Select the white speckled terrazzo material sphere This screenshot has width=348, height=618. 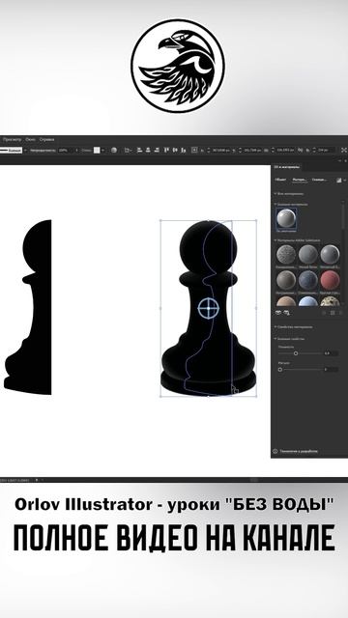(x=330, y=301)
